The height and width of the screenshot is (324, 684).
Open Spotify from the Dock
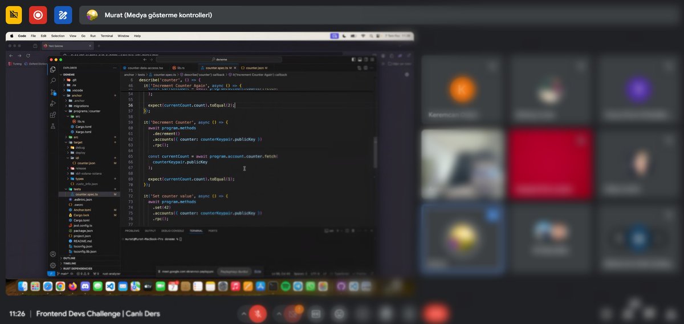point(286,286)
